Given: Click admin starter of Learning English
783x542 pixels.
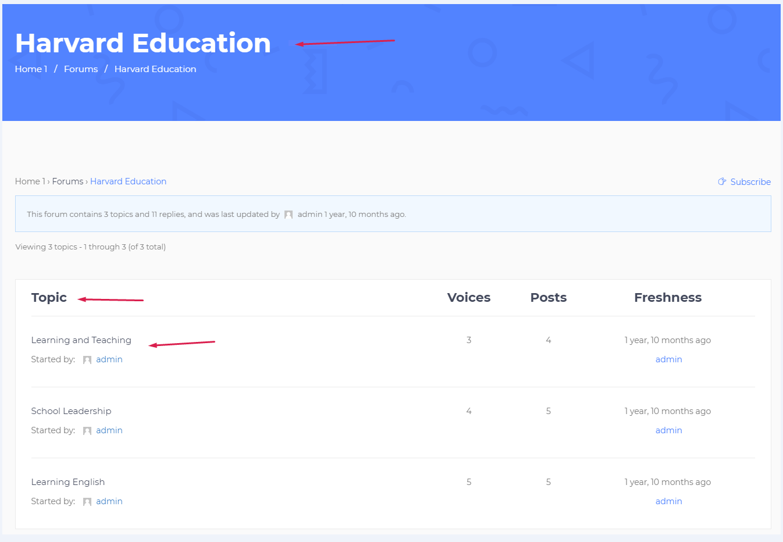Looking at the screenshot, I should (109, 501).
